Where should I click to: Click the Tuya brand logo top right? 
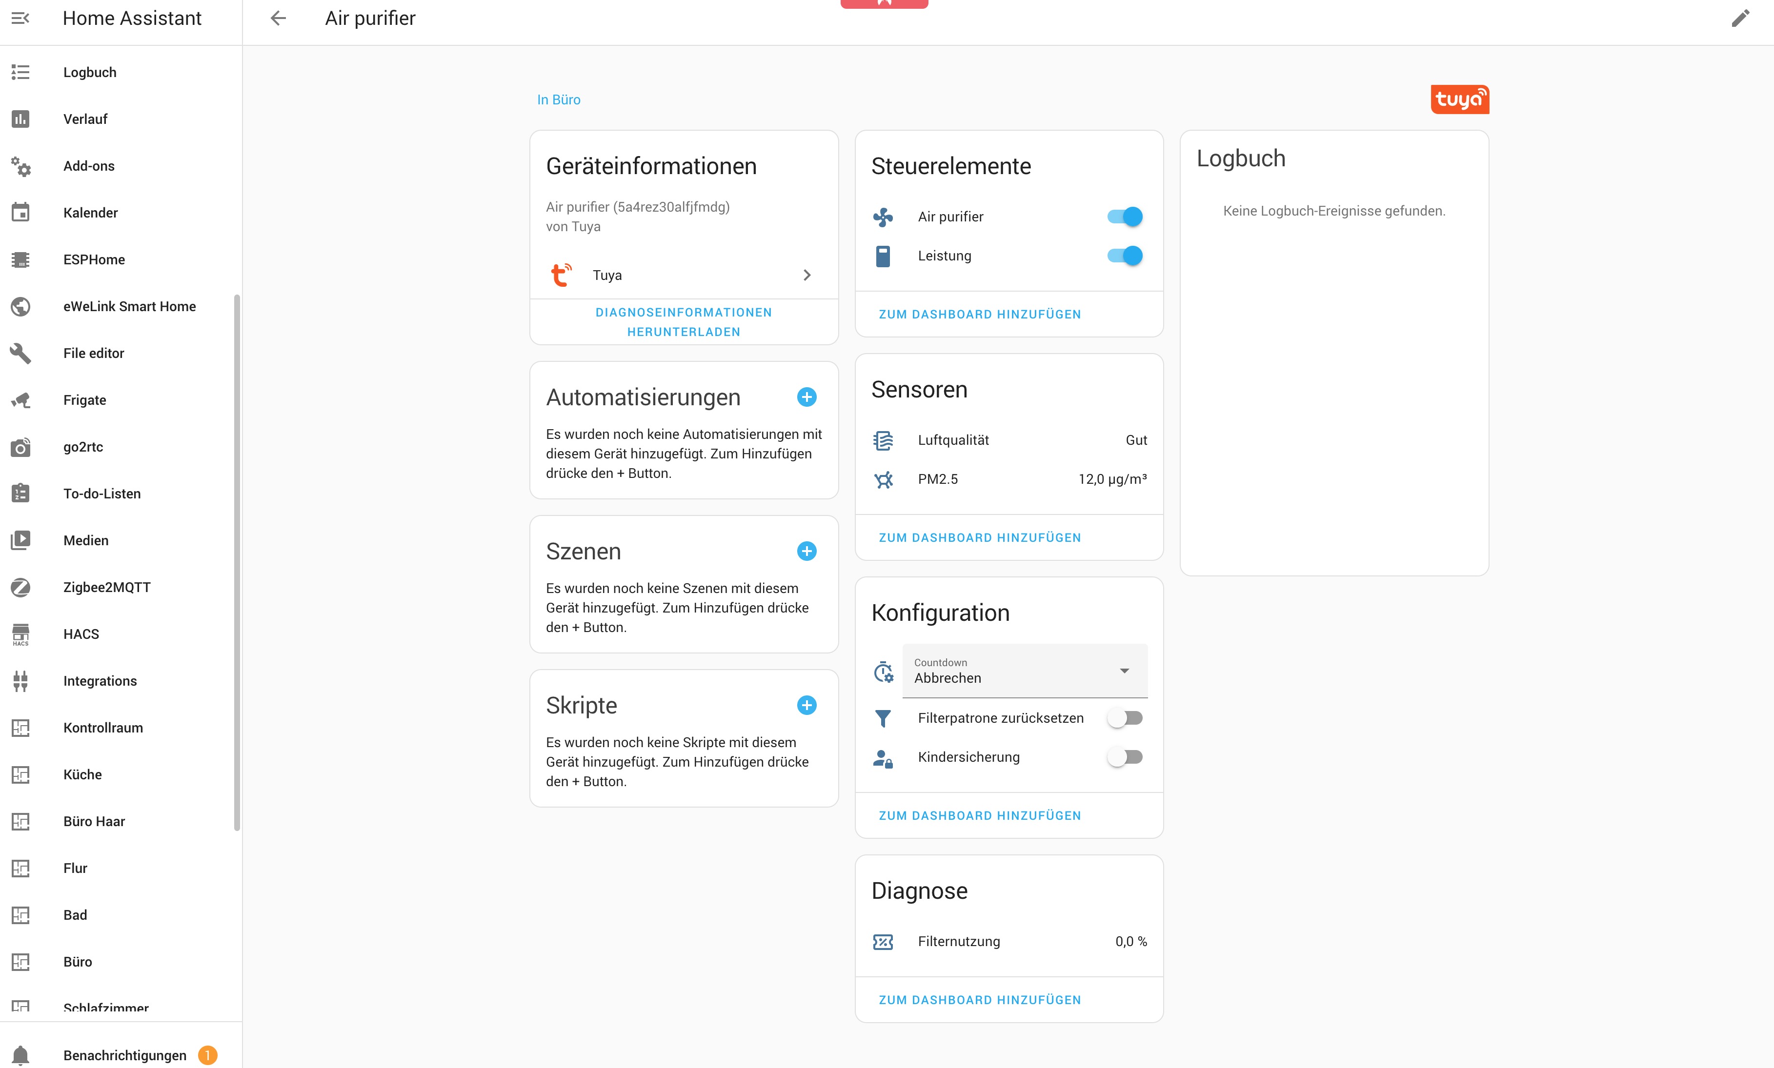pyautogui.click(x=1459, y=99)
